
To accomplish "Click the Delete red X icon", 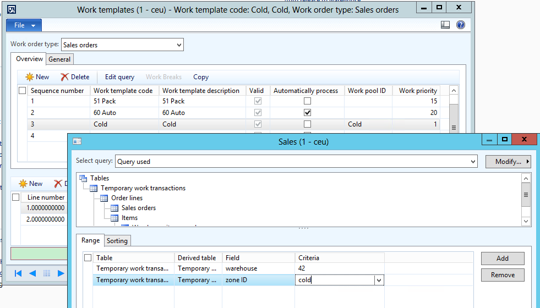I will tap(65, 77).
